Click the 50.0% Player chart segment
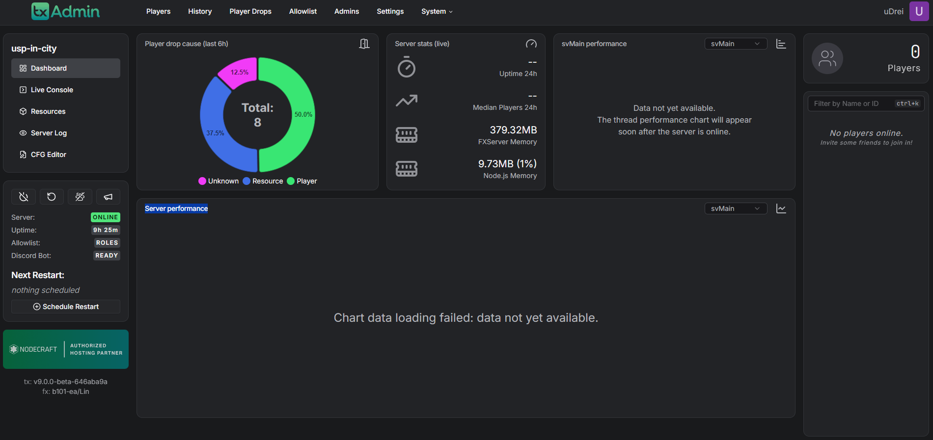 [x=303, y=114]
